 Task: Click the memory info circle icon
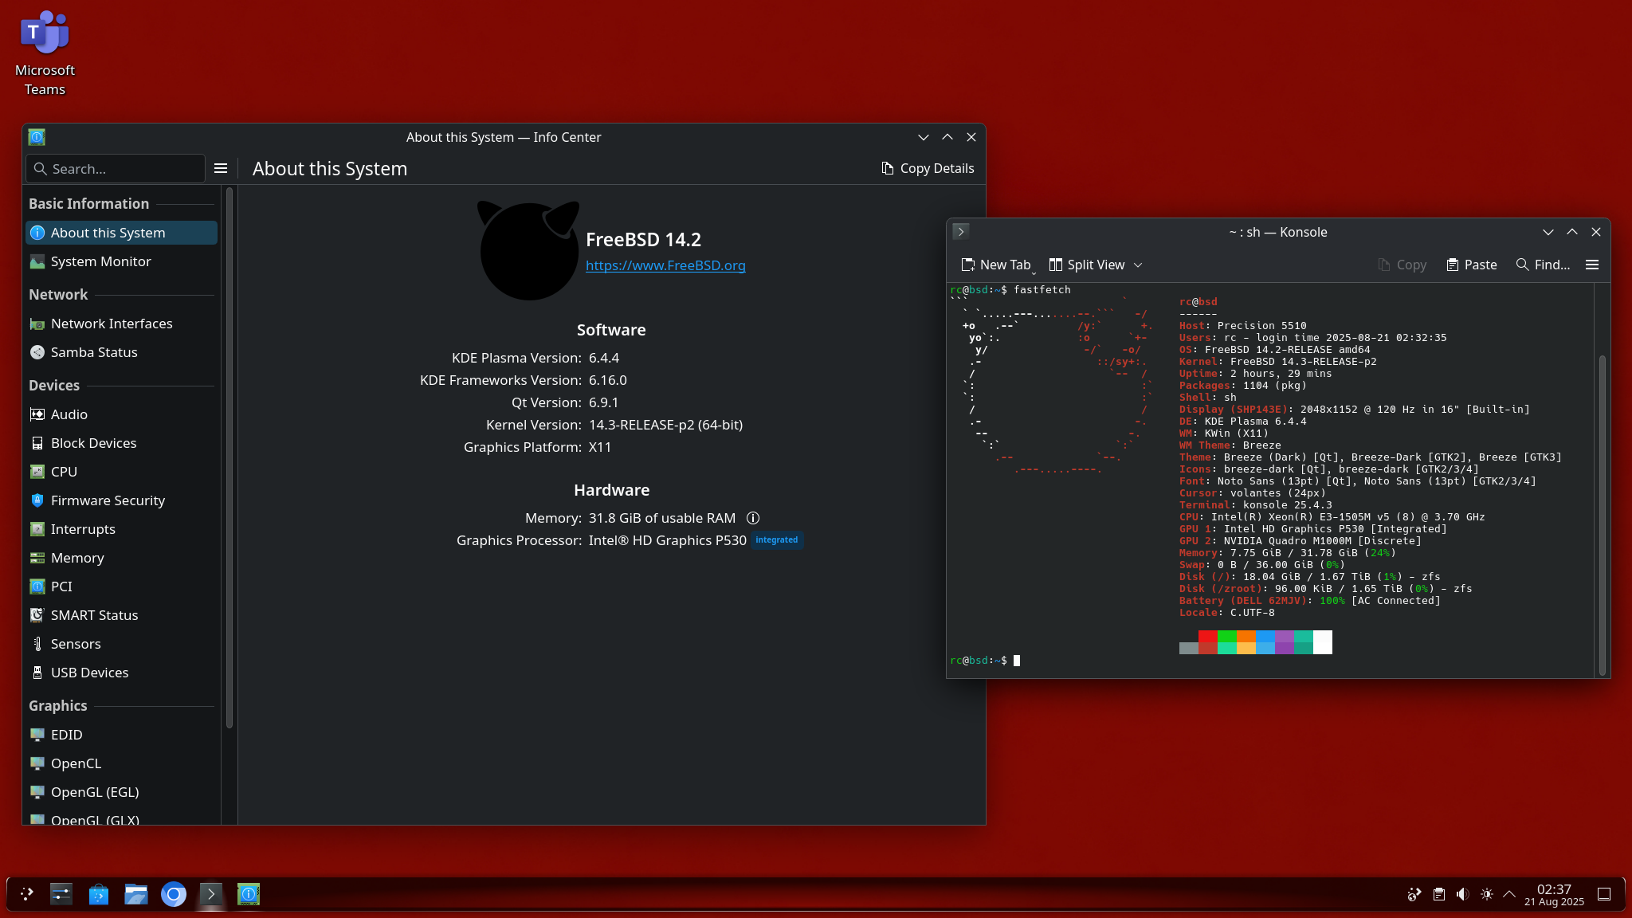point(752,518)
